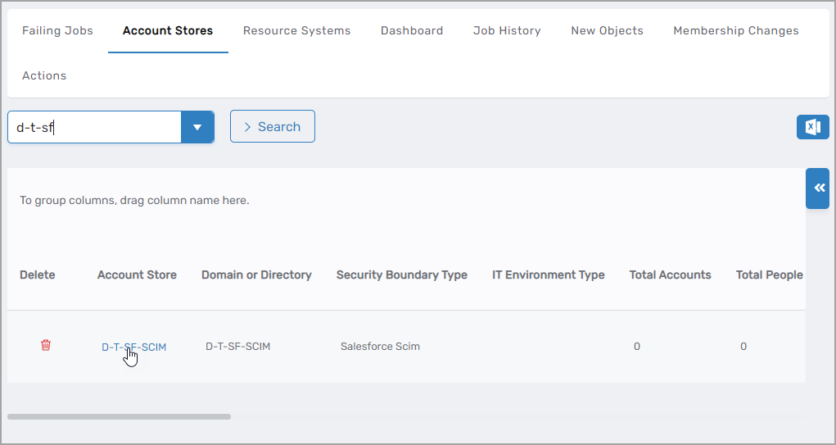Open the Membership Changes tab

point(735,30)
